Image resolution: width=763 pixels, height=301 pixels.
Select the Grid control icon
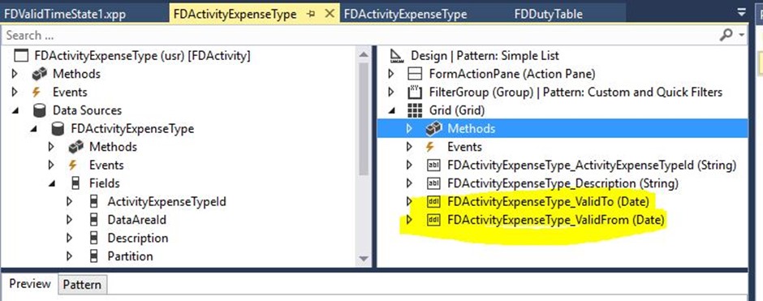point(415,110)
